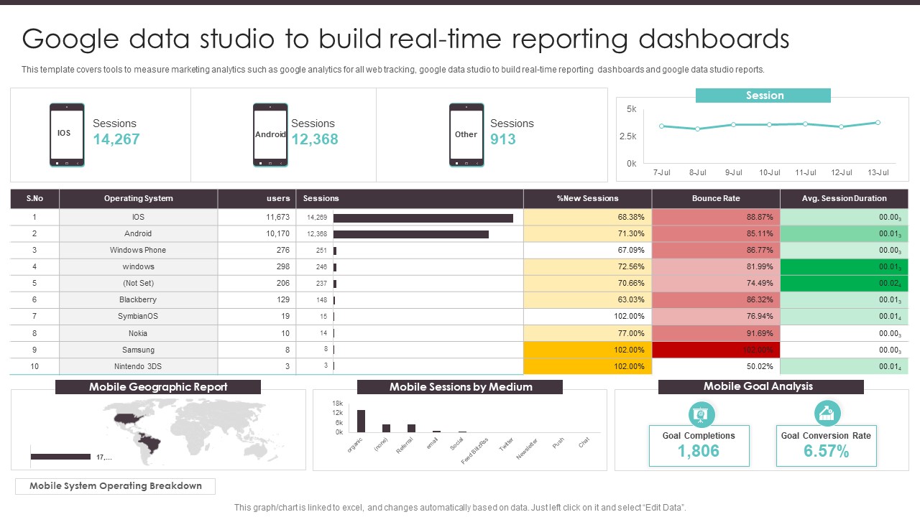
Task: Click the 102.00% bounce rate Samsung cell
Action: click(716, 350)
